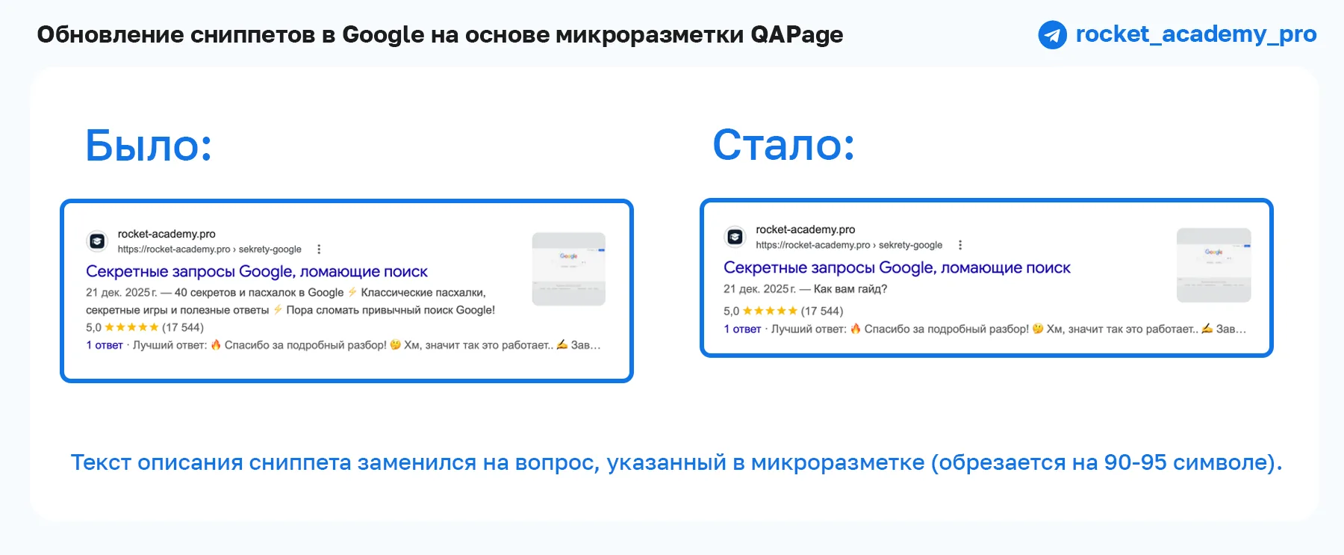Click rocket-academy.pro site name in Стало snippet
1344x555 pixels.
point(805,229)
